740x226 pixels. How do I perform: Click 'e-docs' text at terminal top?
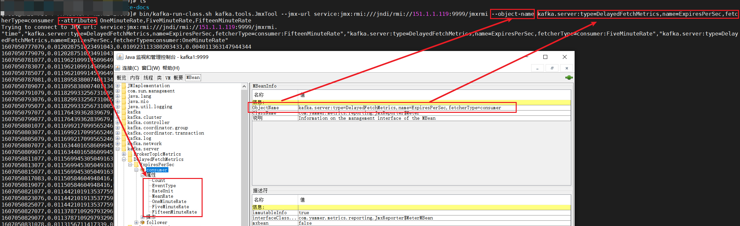tap(138, 7)
